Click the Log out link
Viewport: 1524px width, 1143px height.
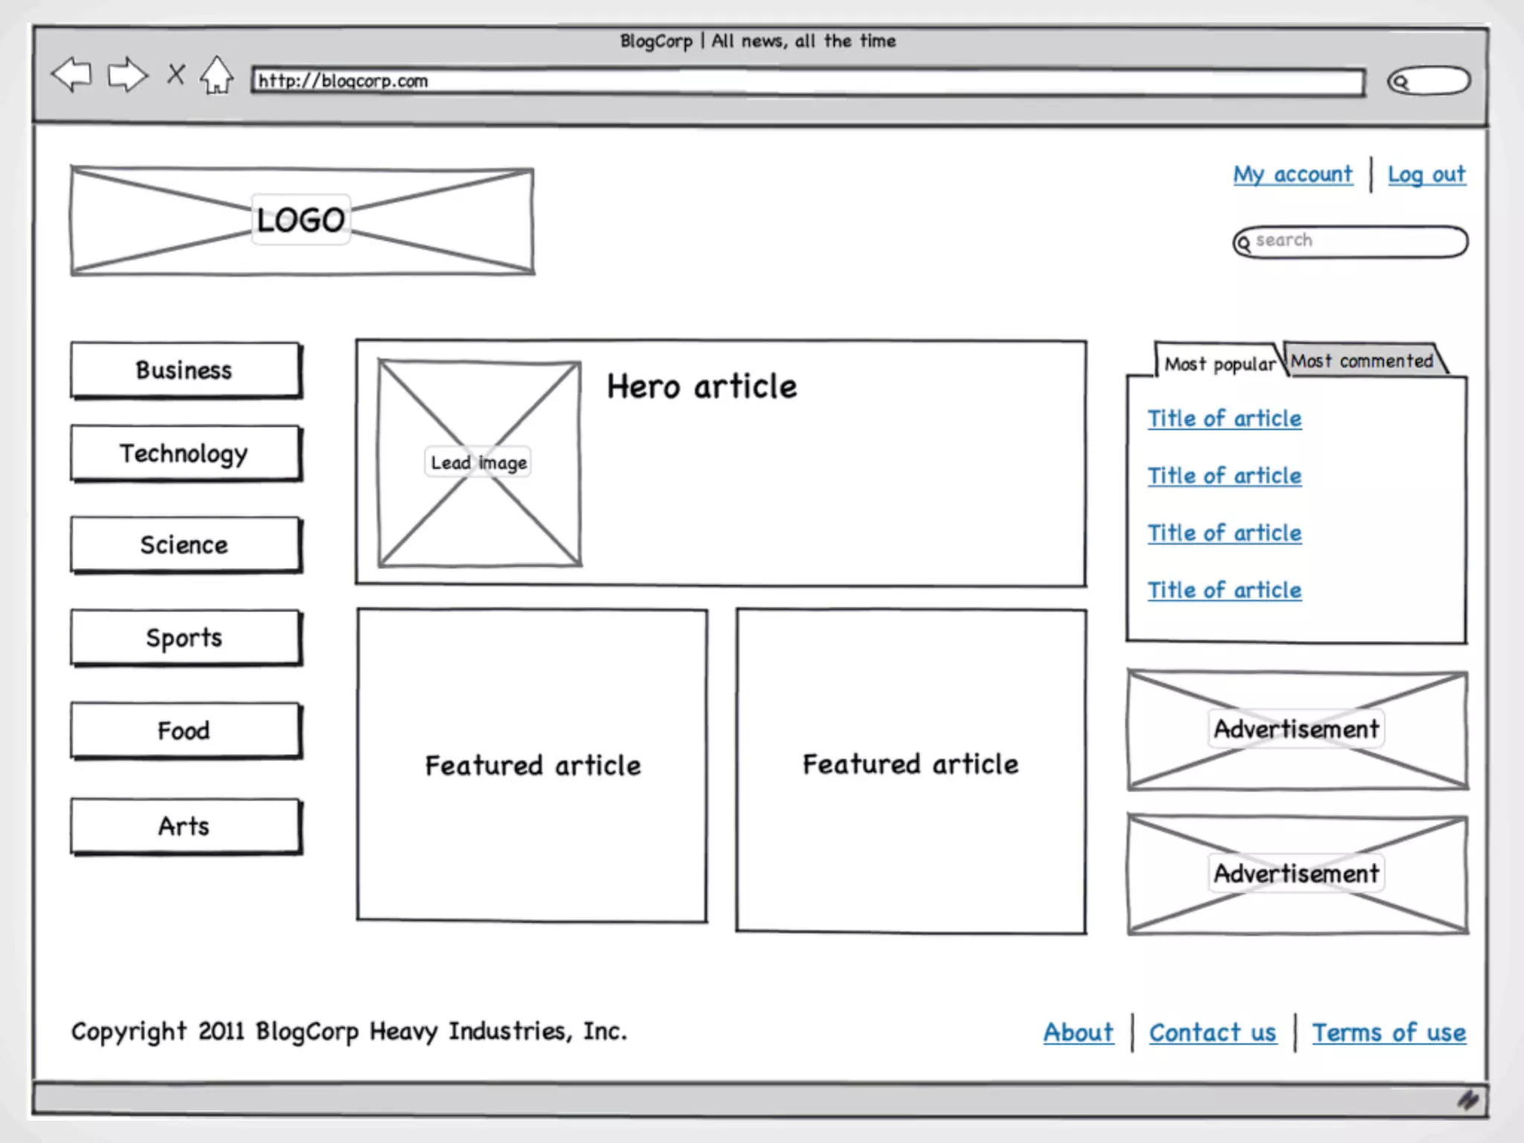point(1426,174)
